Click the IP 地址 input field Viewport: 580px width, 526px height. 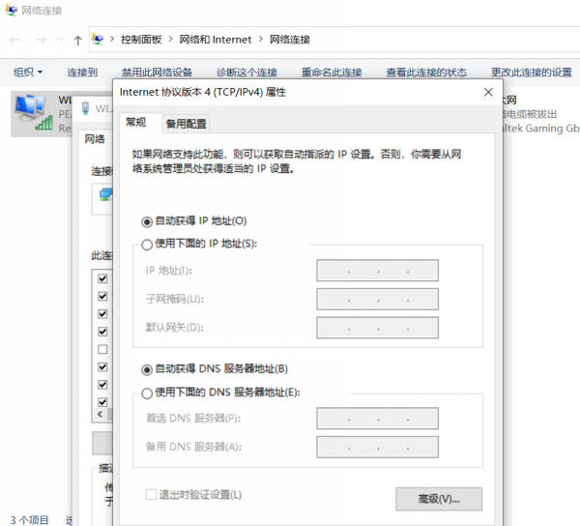pyautogui.click(x=377, y=271)
